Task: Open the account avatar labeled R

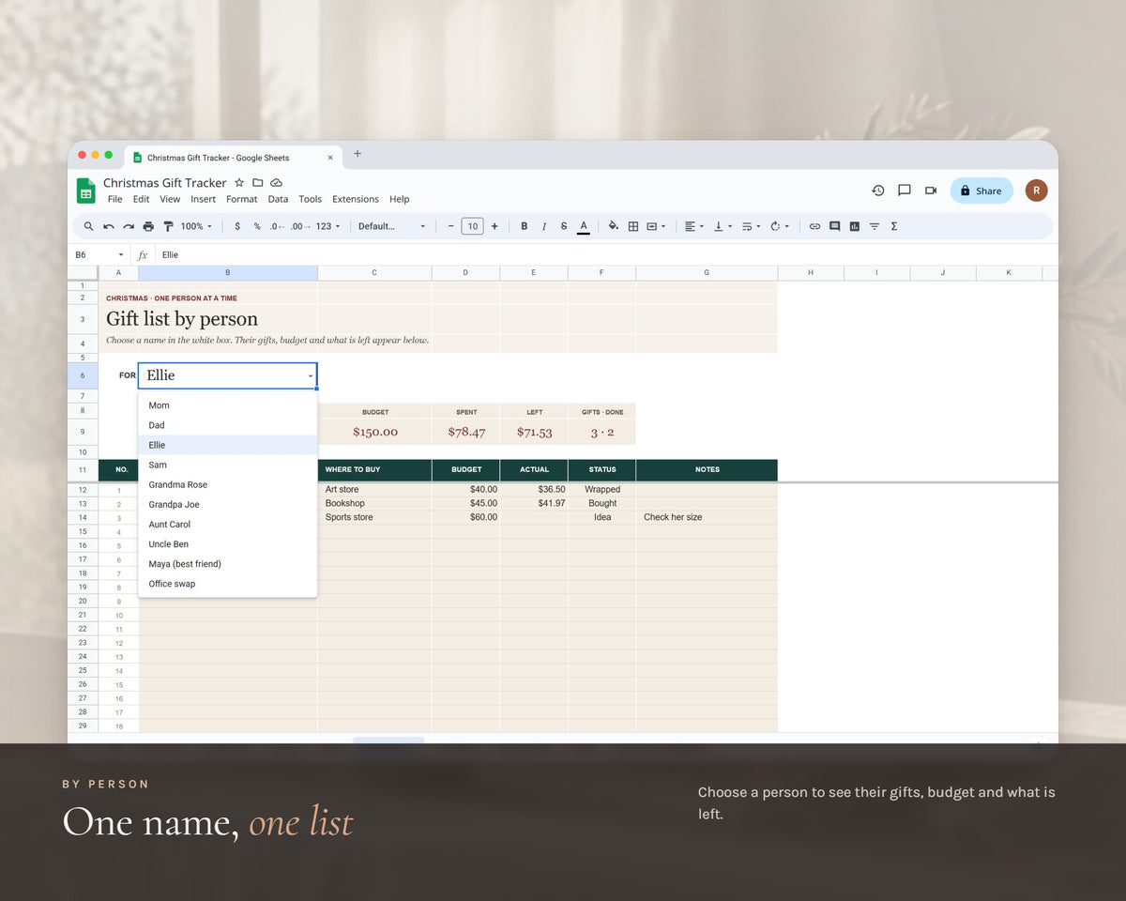Action: (x=1036, y=191)
